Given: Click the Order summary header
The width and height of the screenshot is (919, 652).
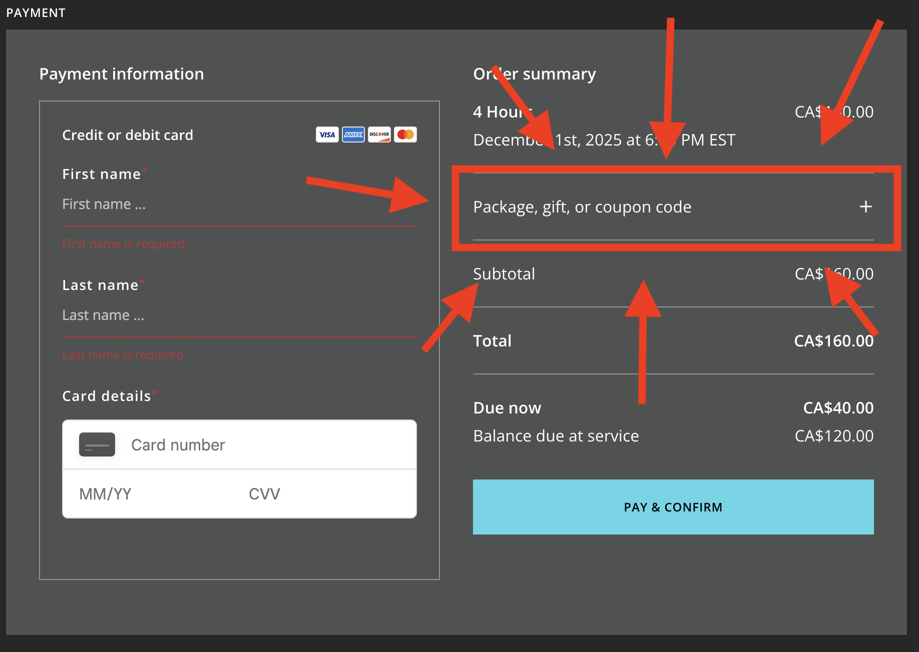Looking at the screenshot, I should pyautogui.click(x=535, y=73).
